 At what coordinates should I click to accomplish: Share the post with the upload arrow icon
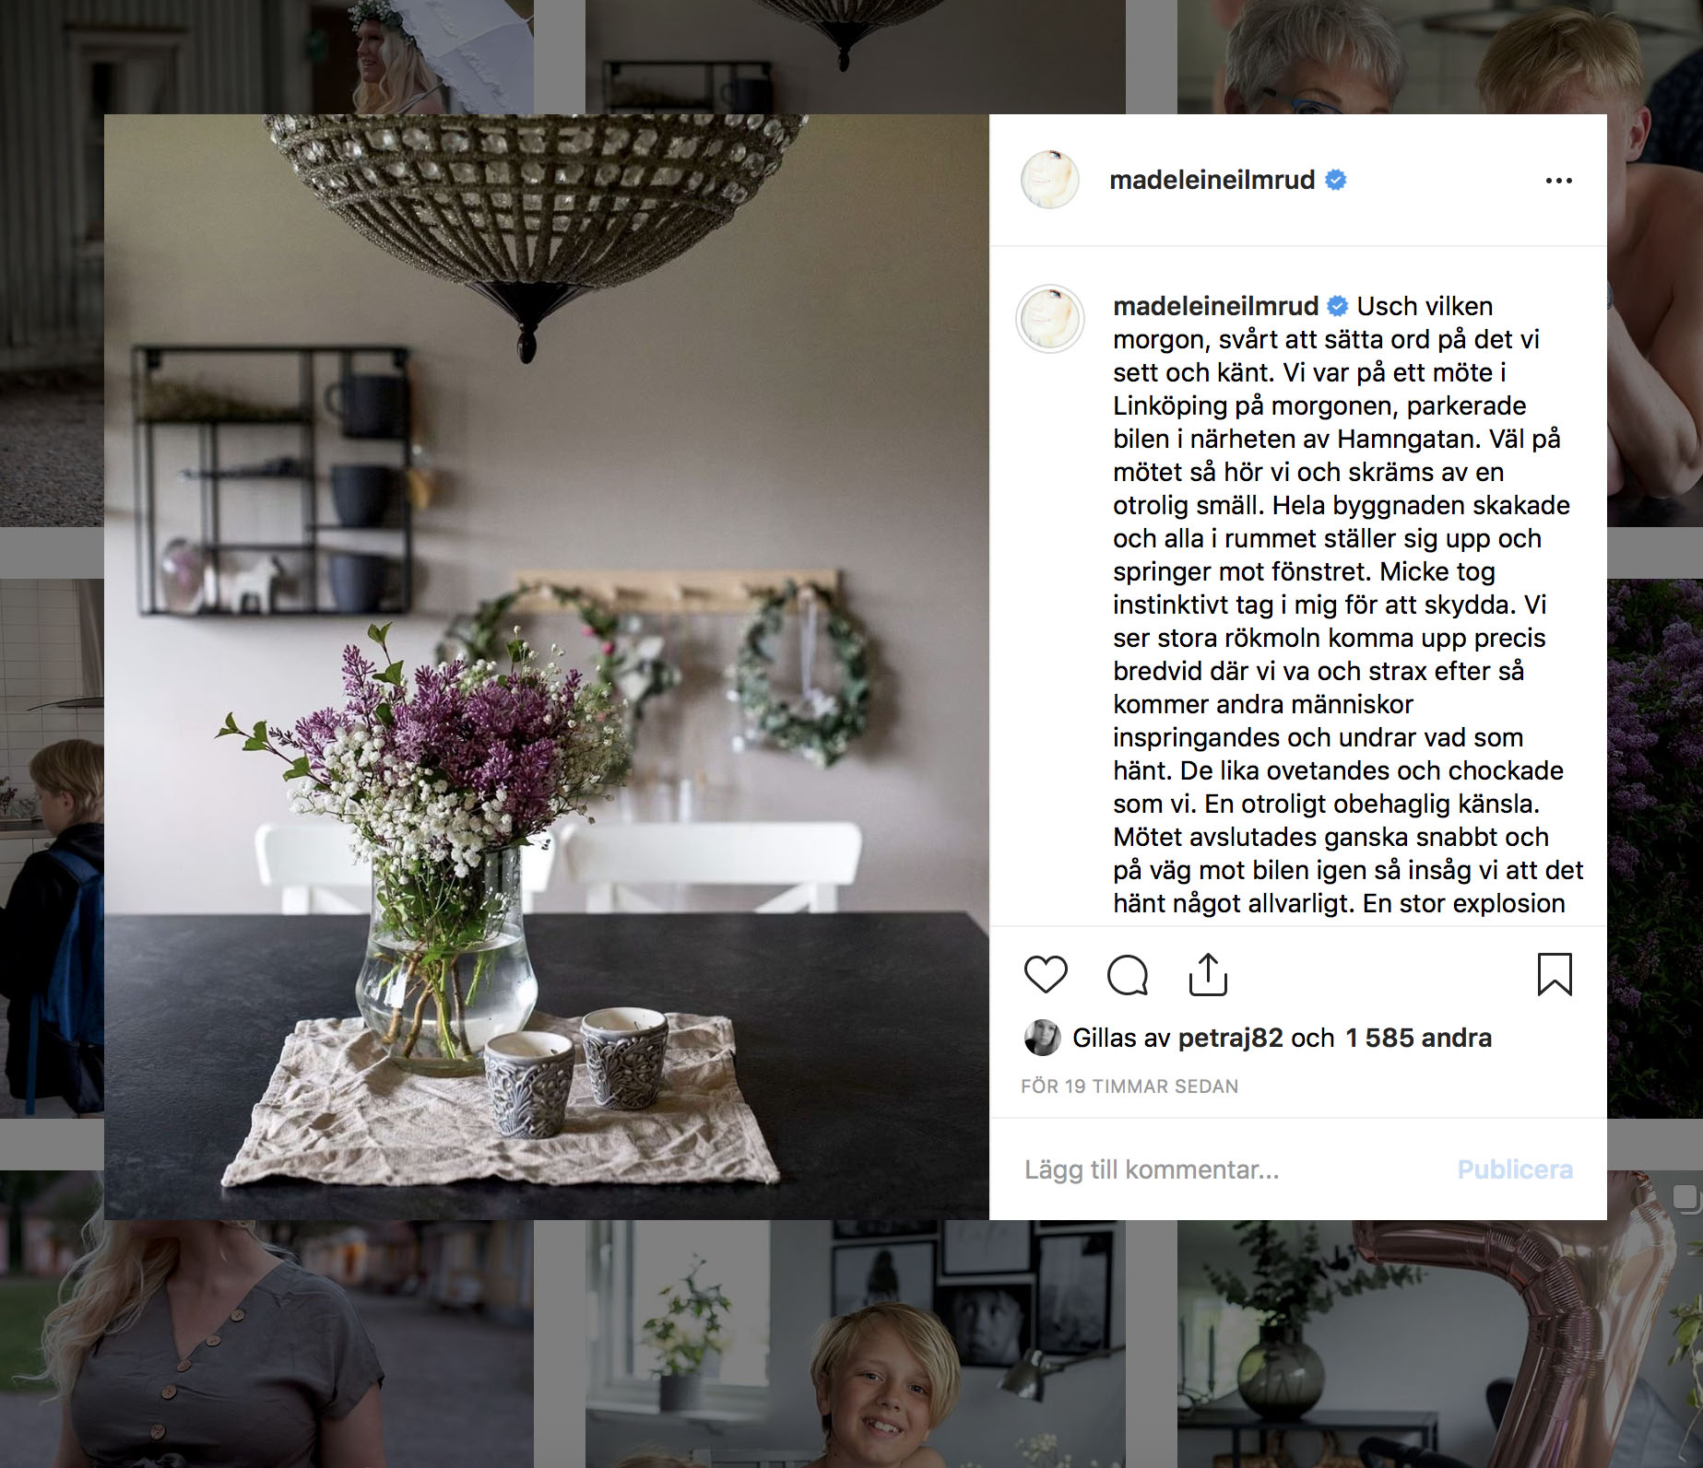[1208, 974]
